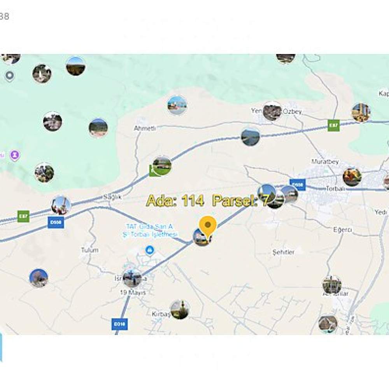Click the Tulum village label
The image size is (389, 389).
point(89,250)
